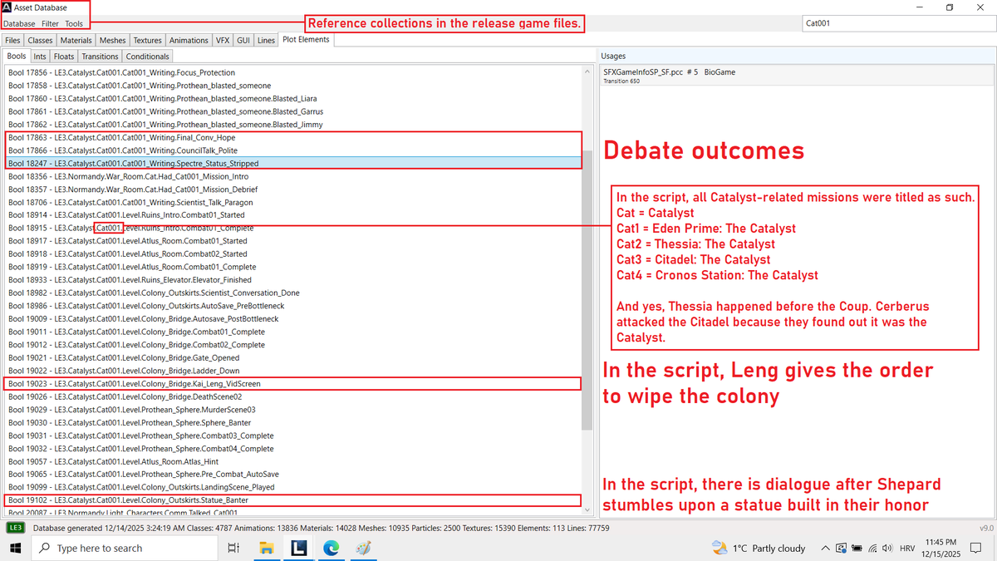Open the Ints sub-tab
Screen dimensions: 997x561
point(41,57)
